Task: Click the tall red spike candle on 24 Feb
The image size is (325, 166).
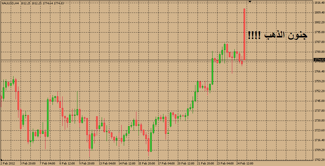Action: (245, 34)
